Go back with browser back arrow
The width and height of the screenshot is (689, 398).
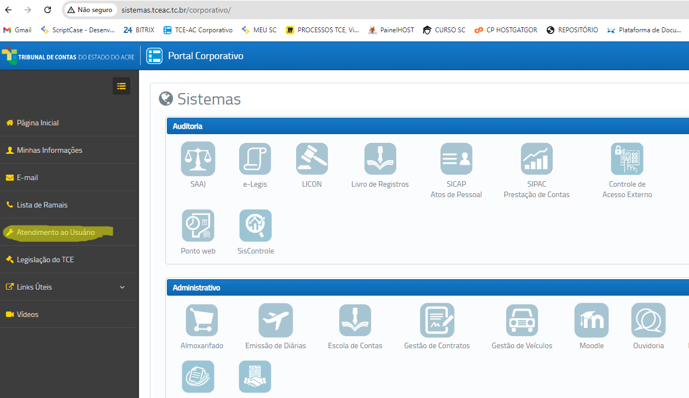8,10
